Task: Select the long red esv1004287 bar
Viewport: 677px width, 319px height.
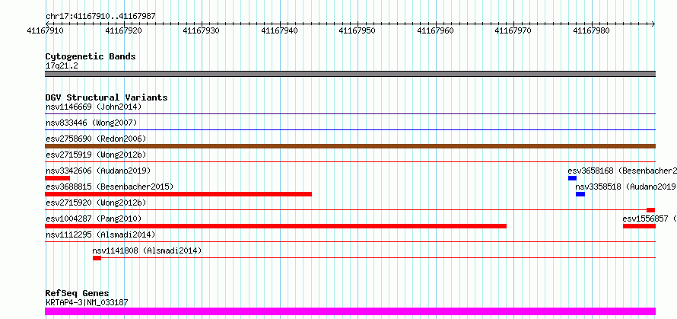Action: [275, 226]
